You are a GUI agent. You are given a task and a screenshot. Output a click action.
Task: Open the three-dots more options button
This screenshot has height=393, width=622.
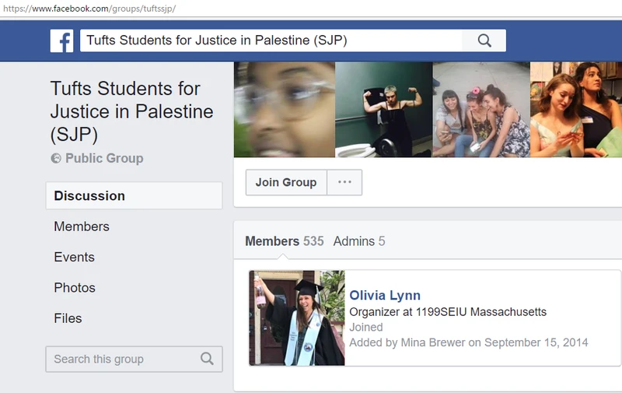click(x=344, y=182)
